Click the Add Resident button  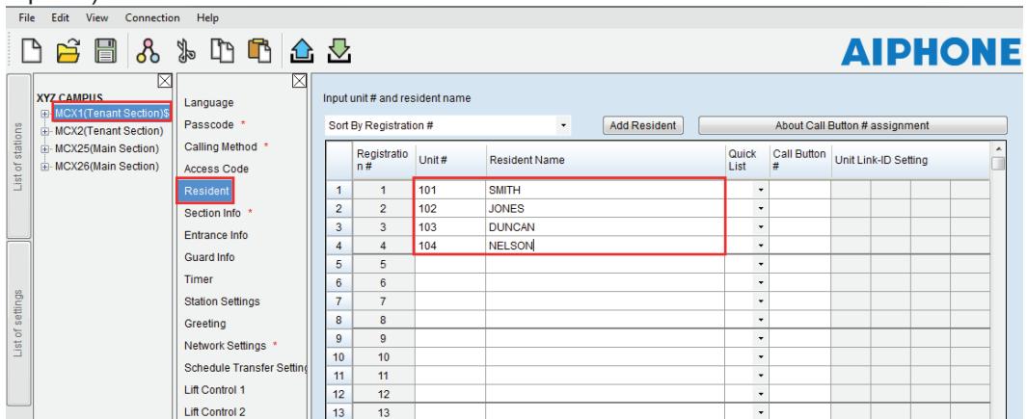642,125
